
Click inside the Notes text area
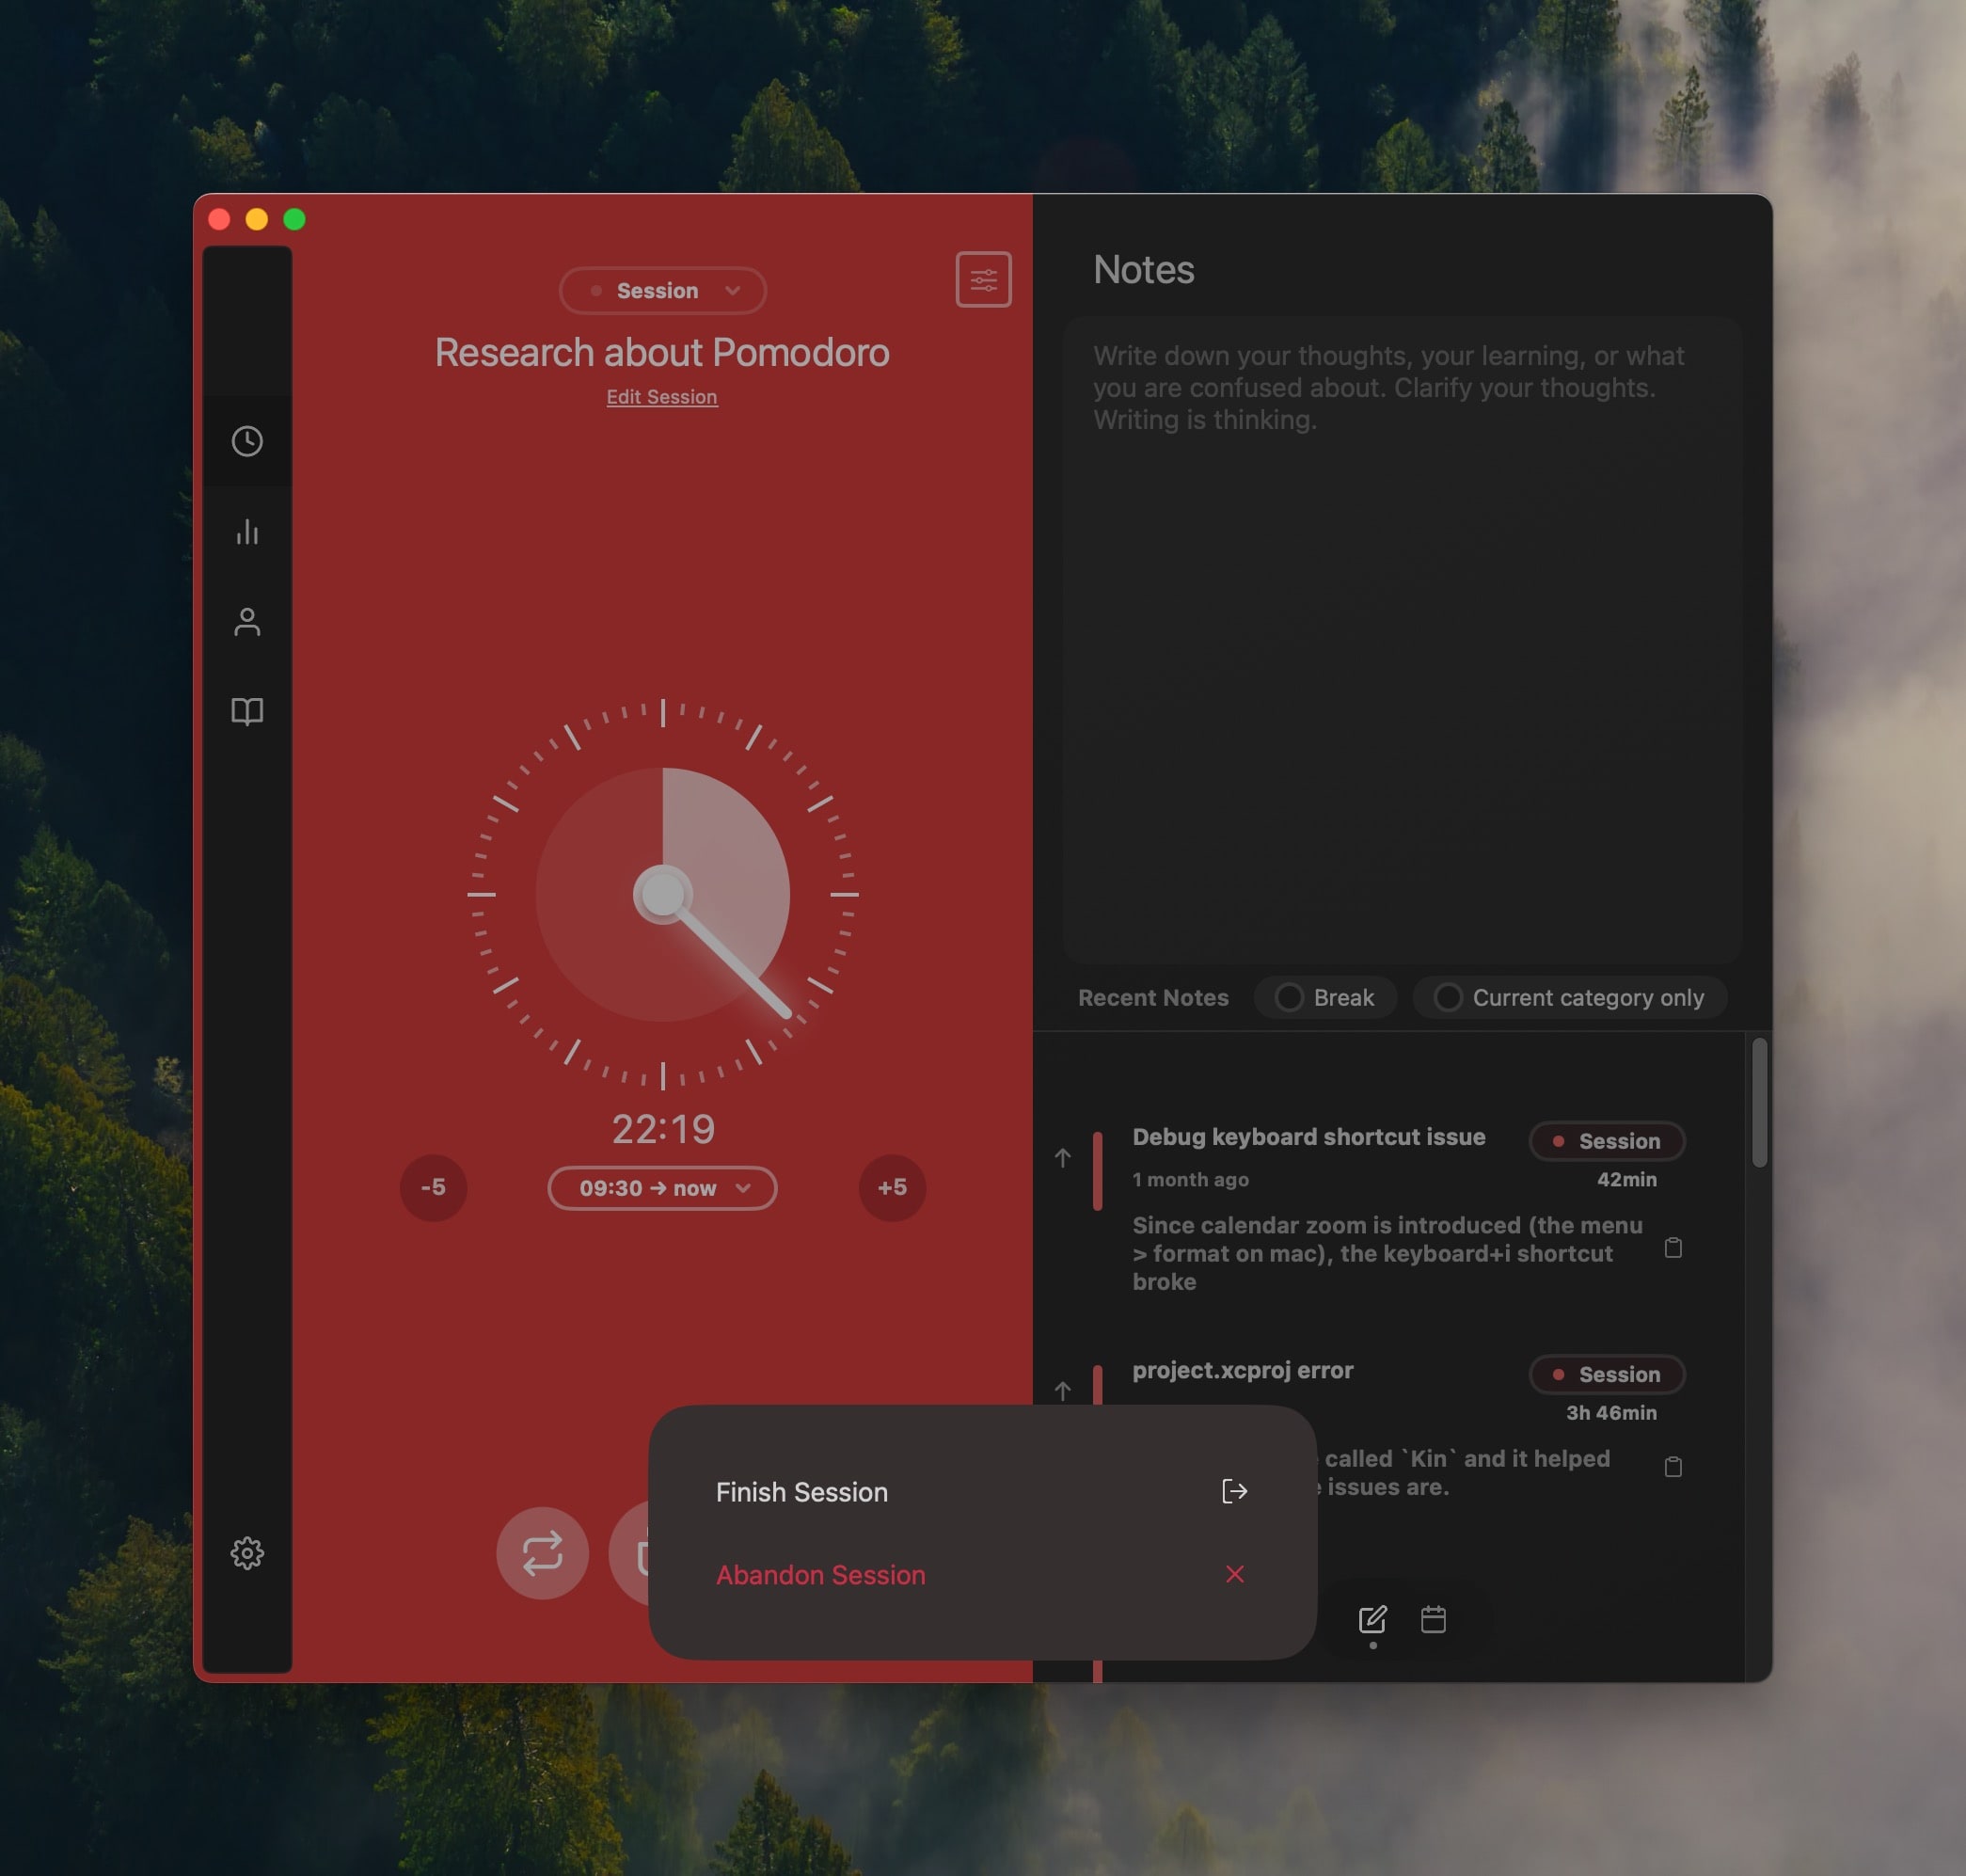pos(1400,640)
